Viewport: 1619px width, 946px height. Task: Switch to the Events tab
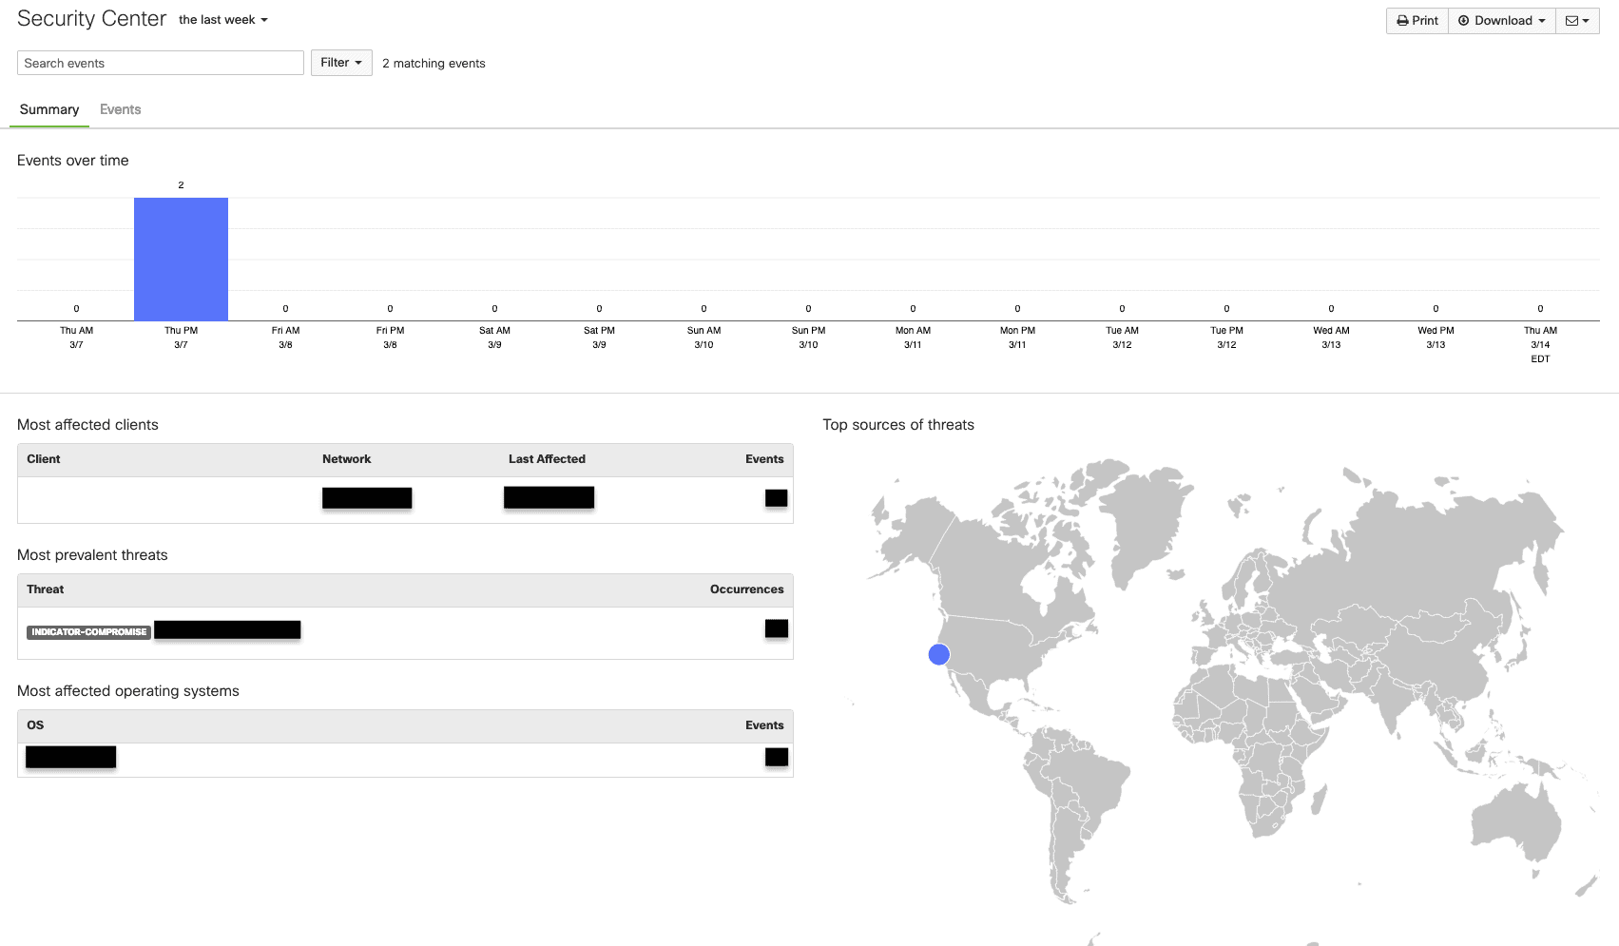pos(120,109)
